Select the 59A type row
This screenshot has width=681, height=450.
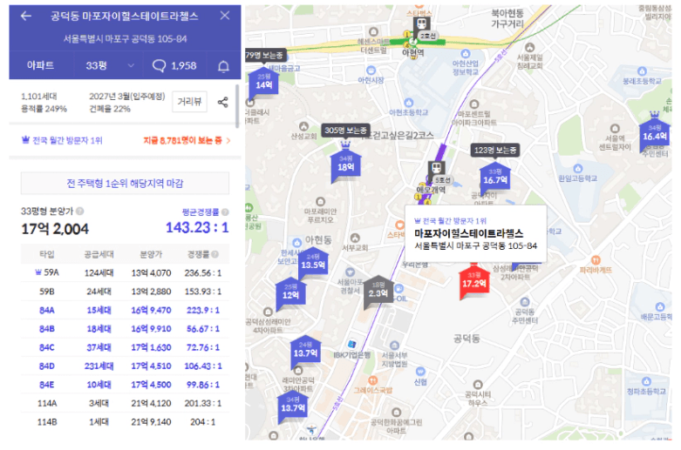125,272
